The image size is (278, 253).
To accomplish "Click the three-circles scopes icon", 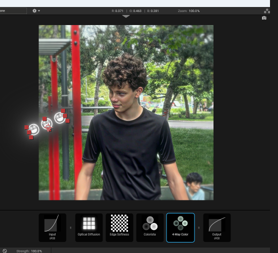I will (x=267, y=11).
